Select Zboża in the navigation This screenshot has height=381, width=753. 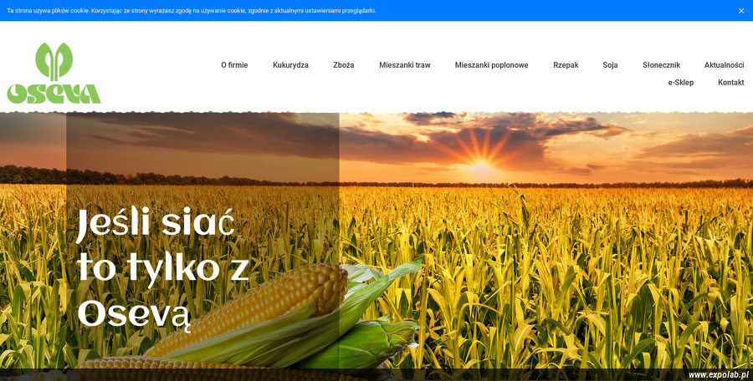[343, 65]
